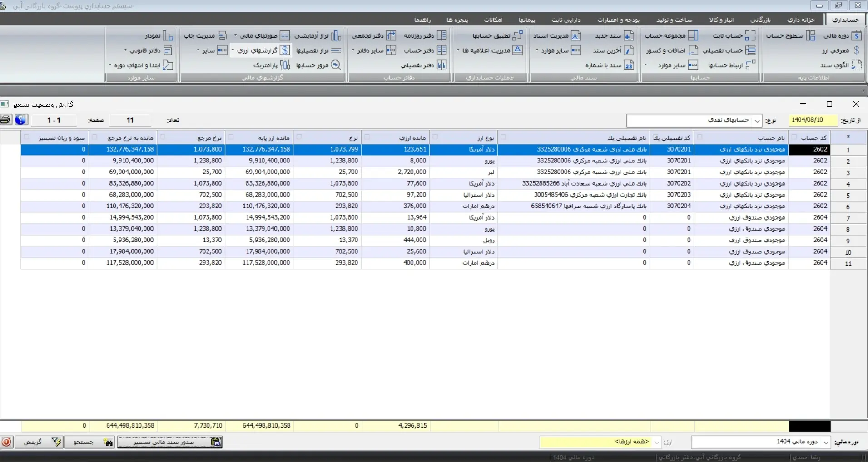Switch to the خزانه داری tab
The width and height of the screenshot is (868, 462).
tap(801, 20)
